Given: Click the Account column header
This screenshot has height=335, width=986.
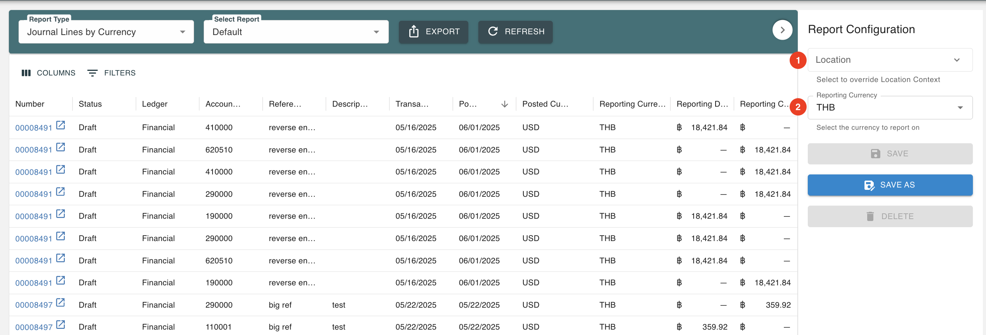Looking at the screenshot, I should (x=223, y=104).
